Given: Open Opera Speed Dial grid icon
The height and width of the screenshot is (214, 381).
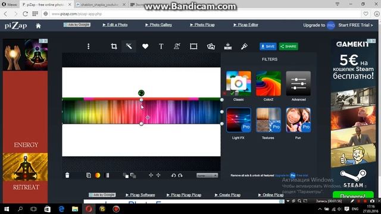Looking at the screenshot, I should (35, 14).
